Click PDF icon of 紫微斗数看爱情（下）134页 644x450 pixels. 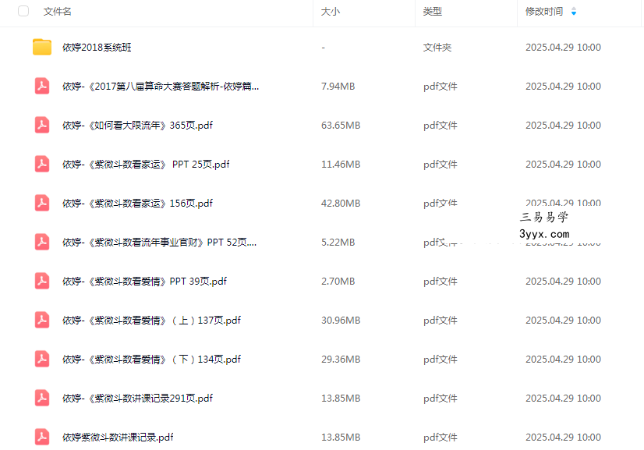(42, 360)
